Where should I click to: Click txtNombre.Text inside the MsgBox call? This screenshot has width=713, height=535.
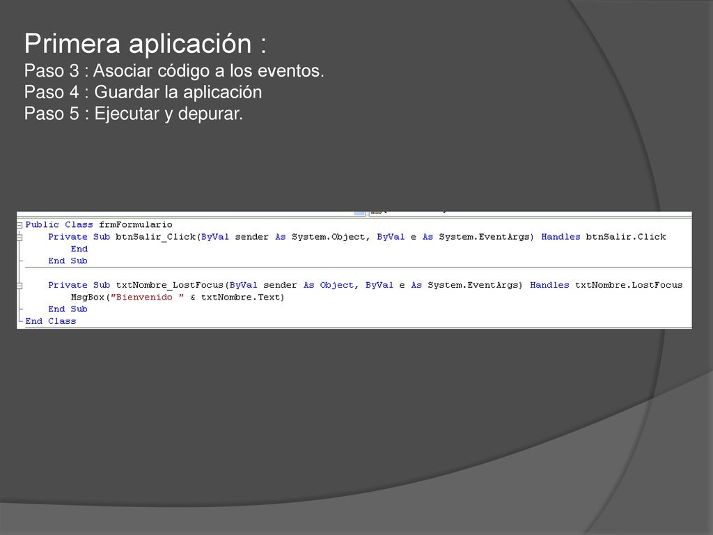240,297
